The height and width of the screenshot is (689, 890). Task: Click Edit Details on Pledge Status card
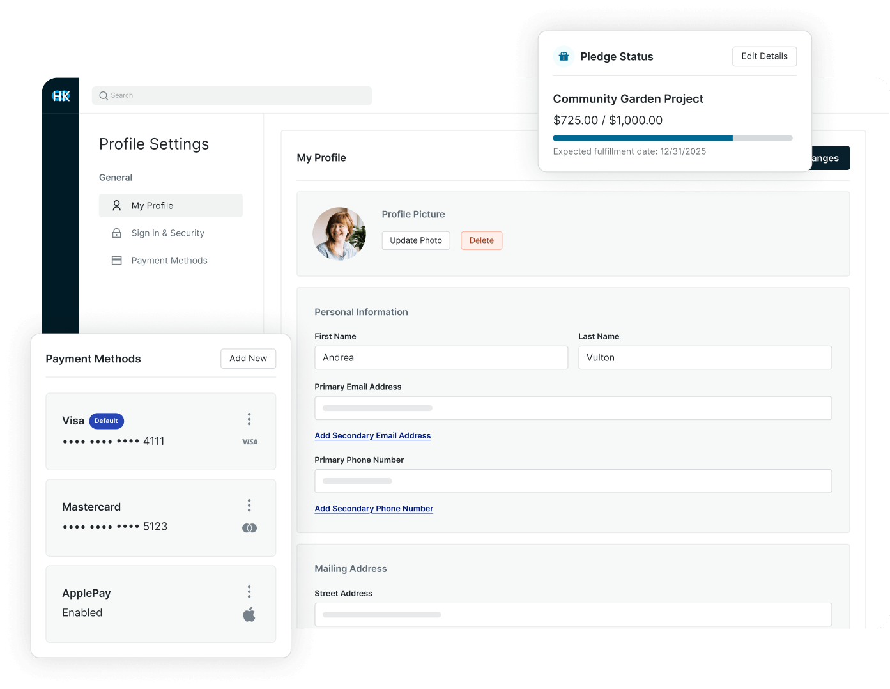[x=764, y=56]
